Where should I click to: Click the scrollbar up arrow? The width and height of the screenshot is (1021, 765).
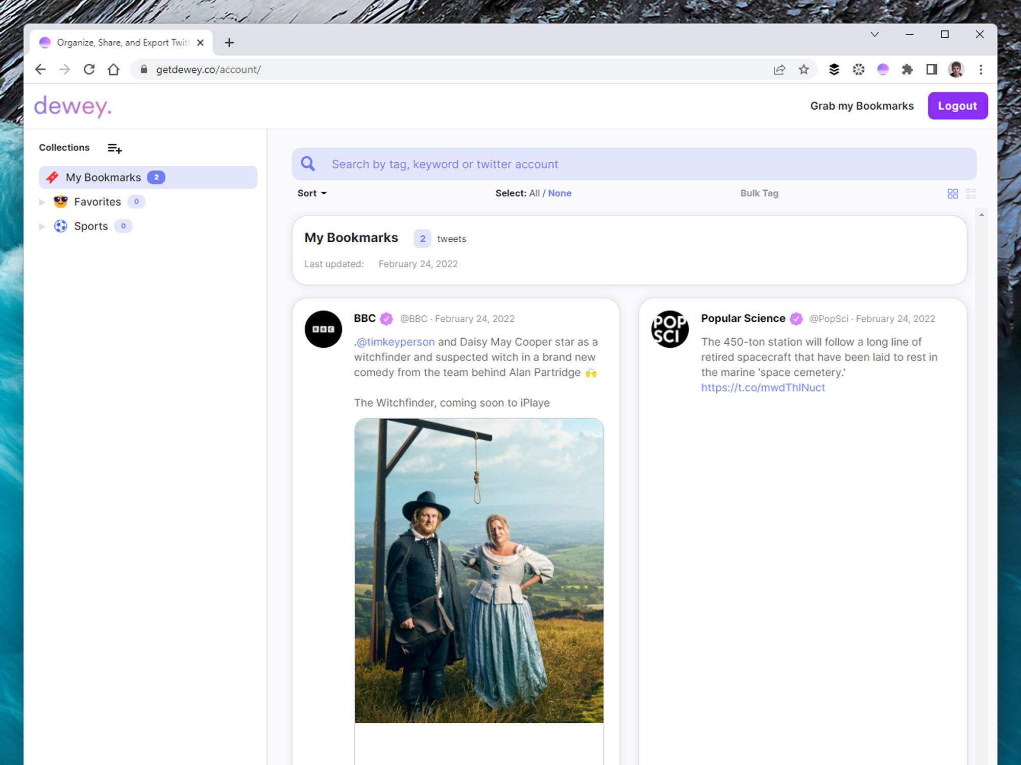click(x=981, y=215)
